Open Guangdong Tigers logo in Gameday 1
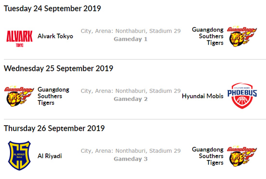 (242, 36)
